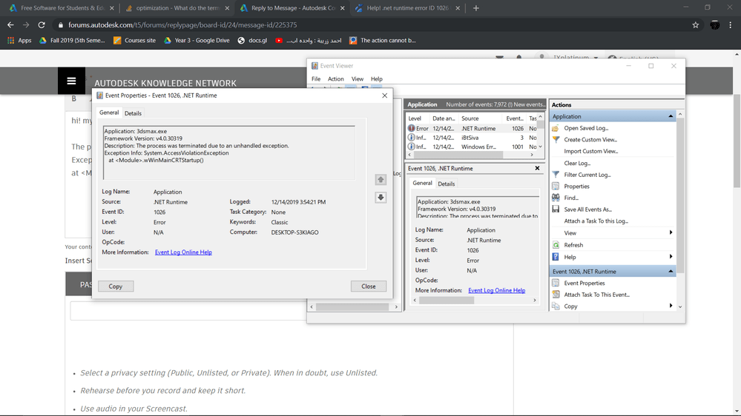
Task: Expand the View submenu arrow in Actions
Action: (x=671, y=233)
